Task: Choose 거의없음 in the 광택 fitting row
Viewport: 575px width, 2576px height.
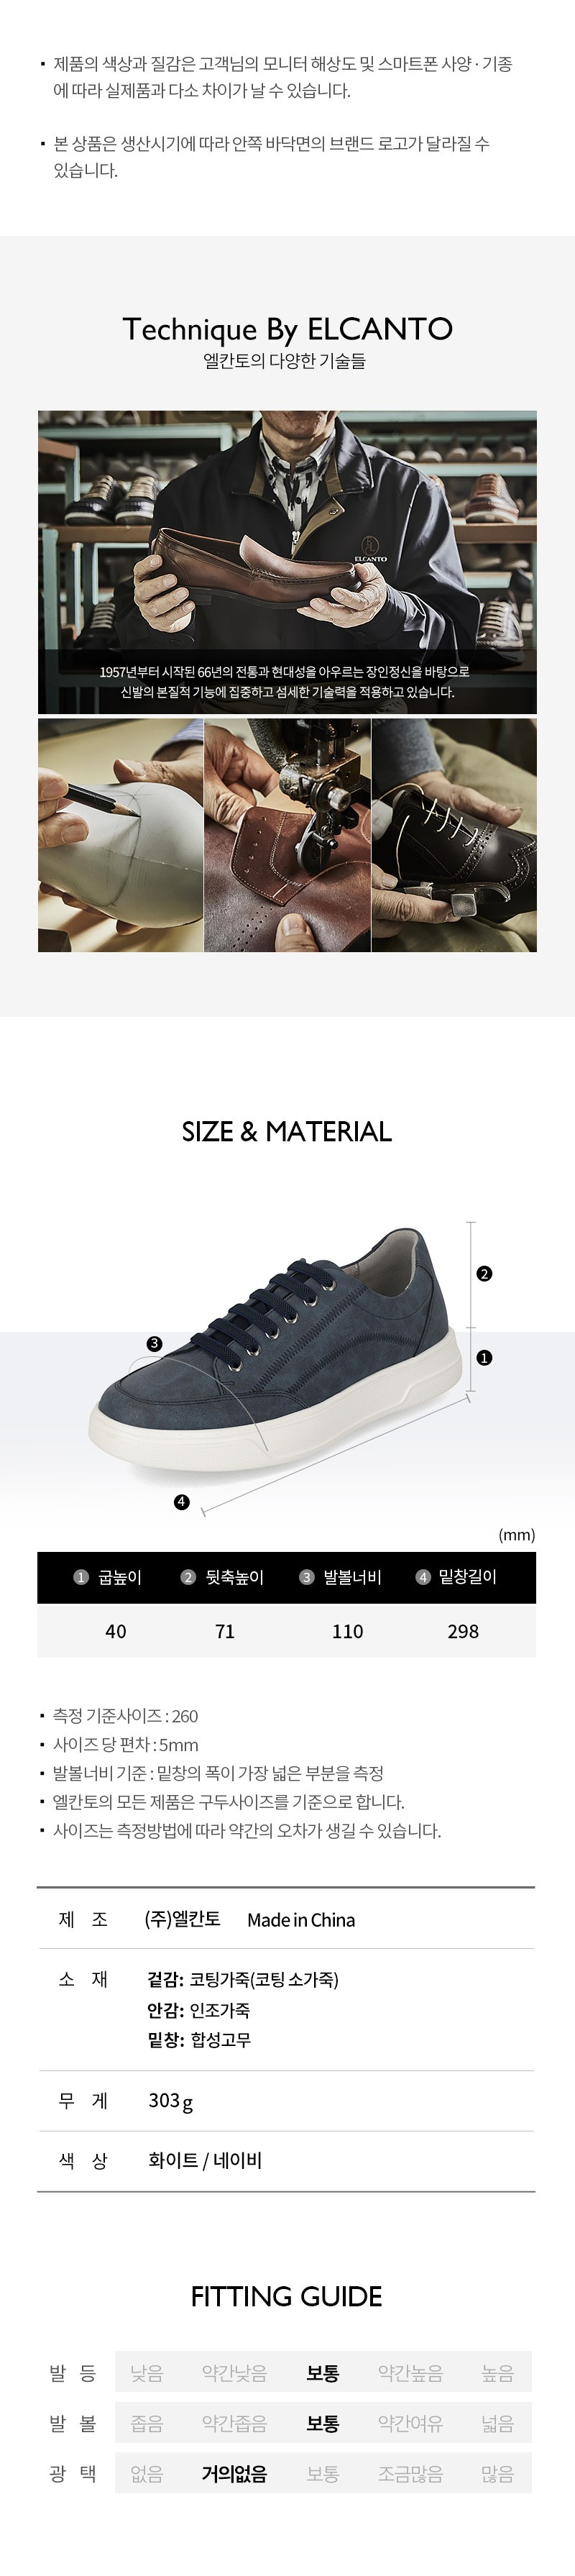Action: [x=234, y=2474]
